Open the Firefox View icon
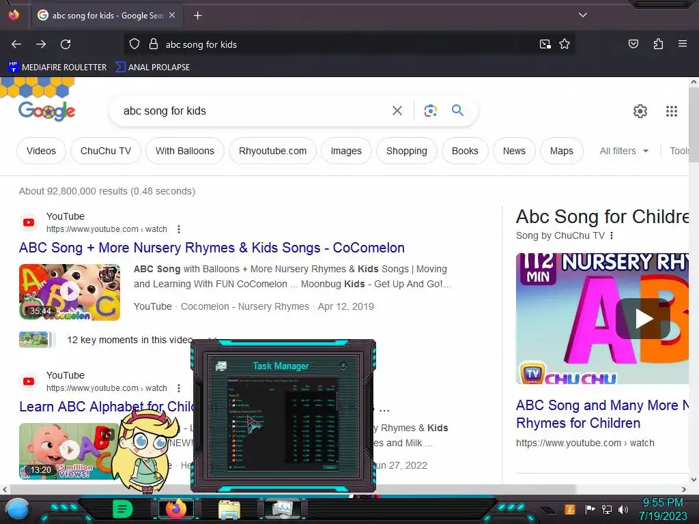Viewport: 699px width, 524px height. [14, 15]
